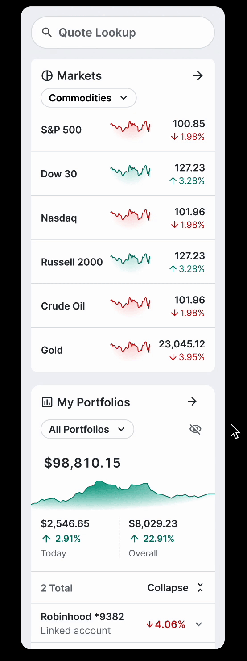
Task: Collapse the portfolio accounts list
Action: tap(175, 588)
